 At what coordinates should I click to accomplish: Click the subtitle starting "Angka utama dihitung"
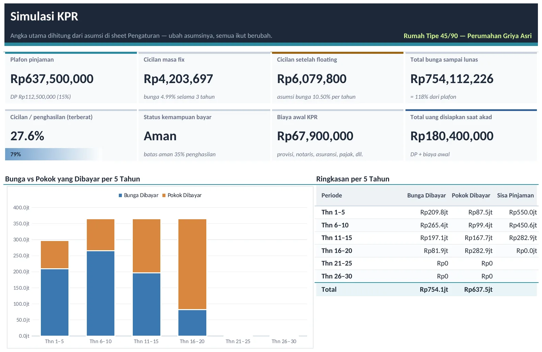tap(141, 35)
